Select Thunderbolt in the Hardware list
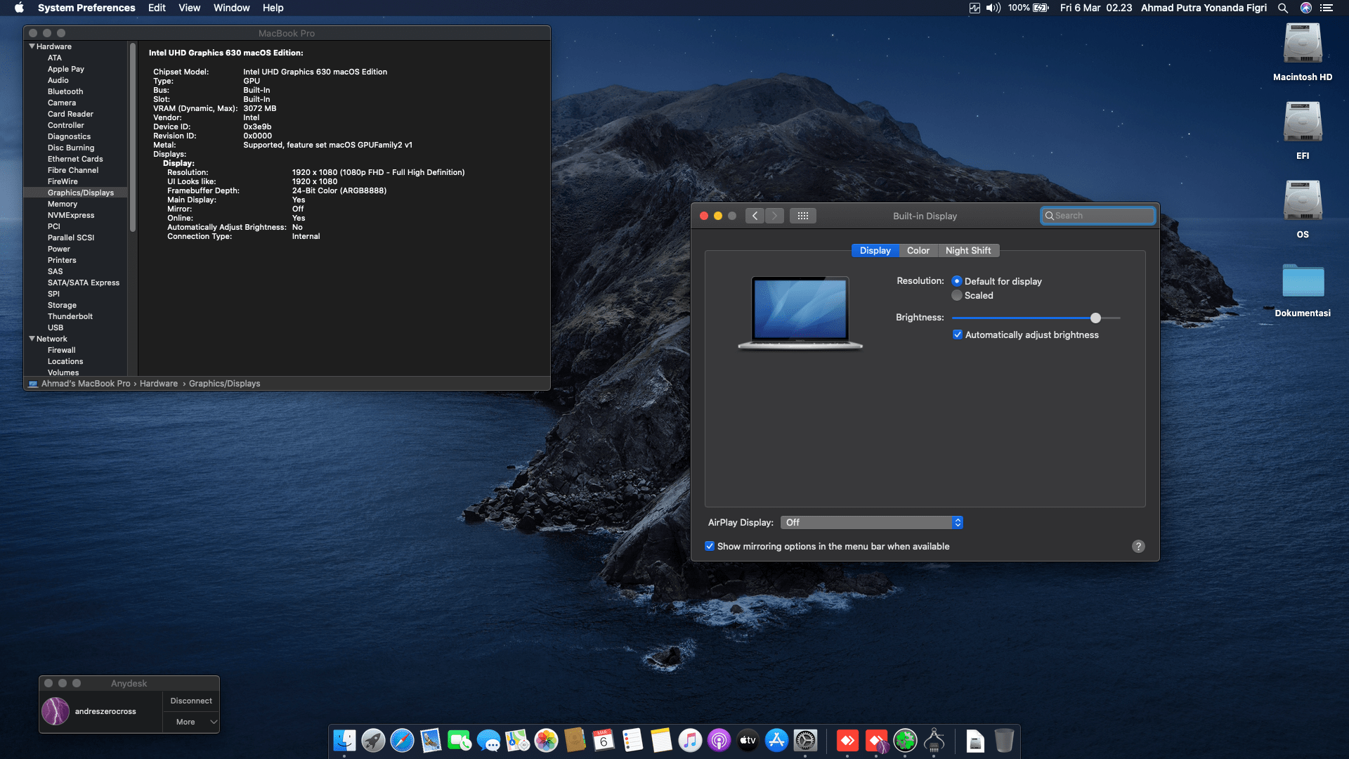Screen dimensions: 1349x759 coord(70,316)
